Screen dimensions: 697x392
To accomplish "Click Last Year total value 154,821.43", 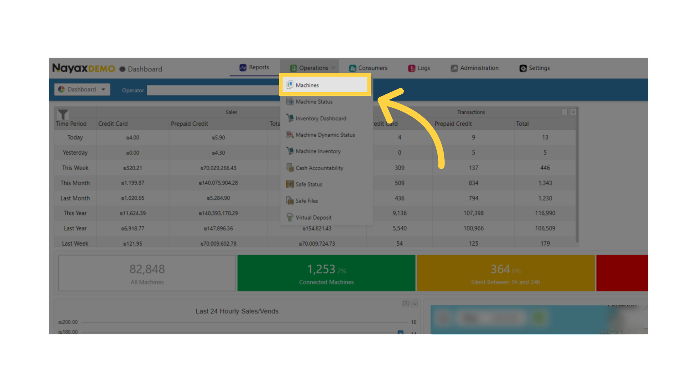I will [317, 229].
